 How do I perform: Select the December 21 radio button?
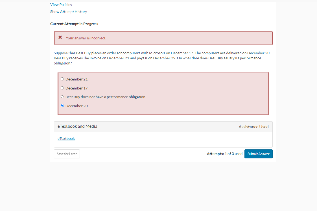[x=62, y=79]
